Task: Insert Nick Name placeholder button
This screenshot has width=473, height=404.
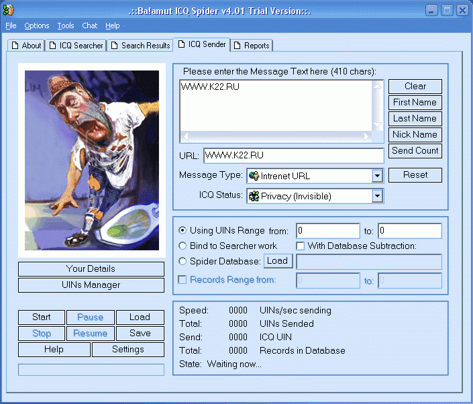Action: (415, 135)
